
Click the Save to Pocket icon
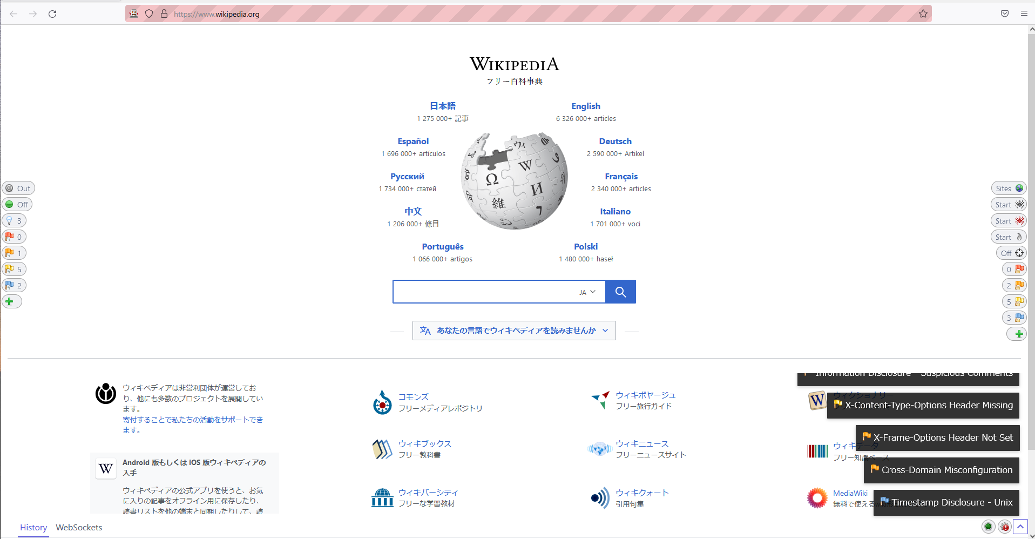point(1005,14)
